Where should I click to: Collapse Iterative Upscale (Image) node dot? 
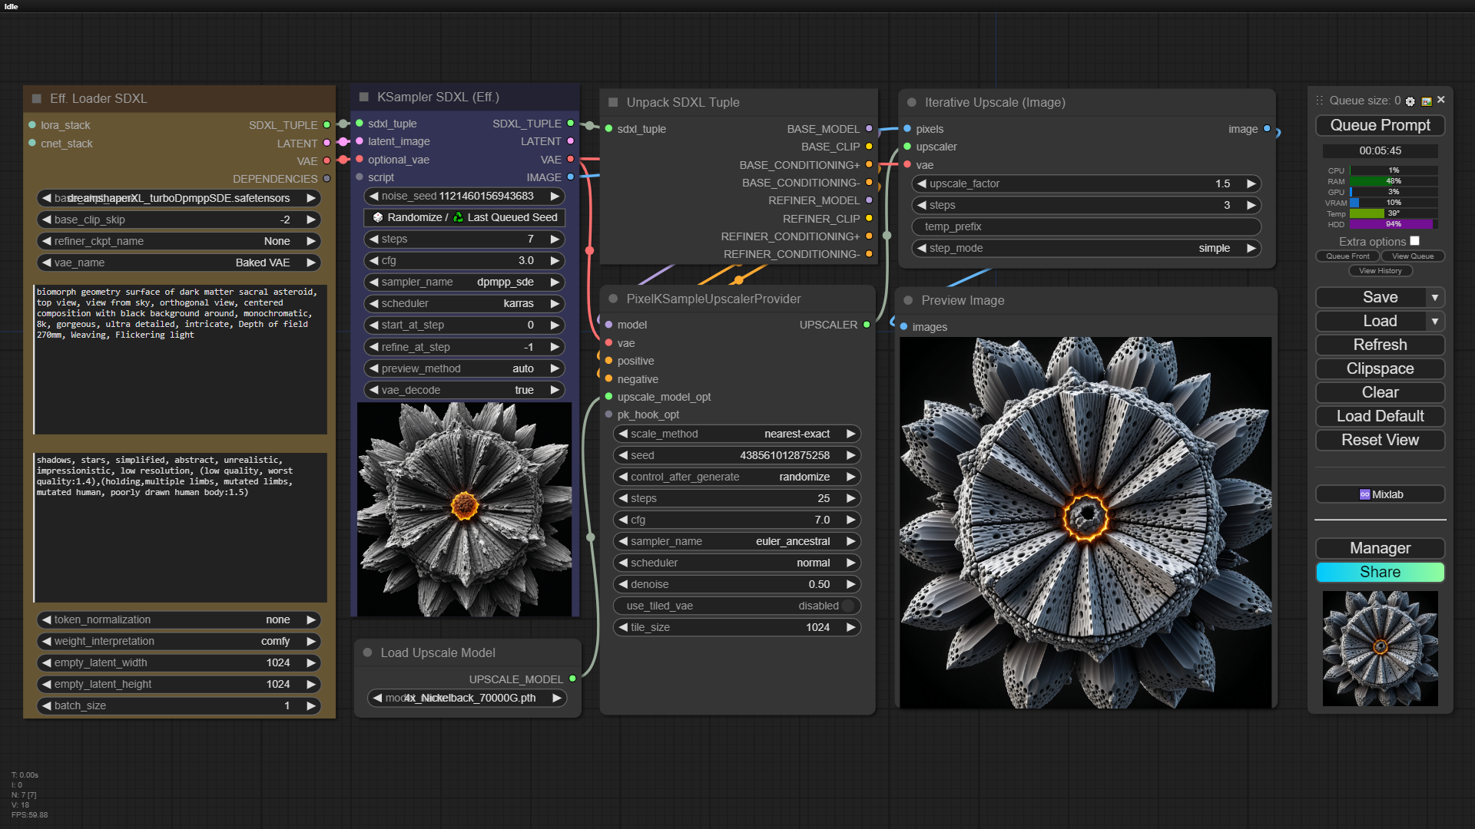tap(911, 102)
